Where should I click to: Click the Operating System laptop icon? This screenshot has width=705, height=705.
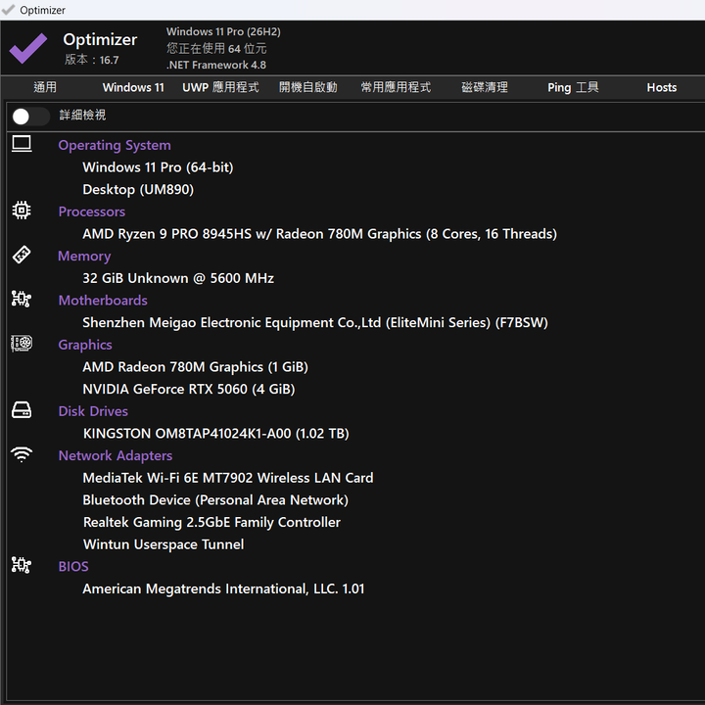pyautogui.click(x=22, y=144)
